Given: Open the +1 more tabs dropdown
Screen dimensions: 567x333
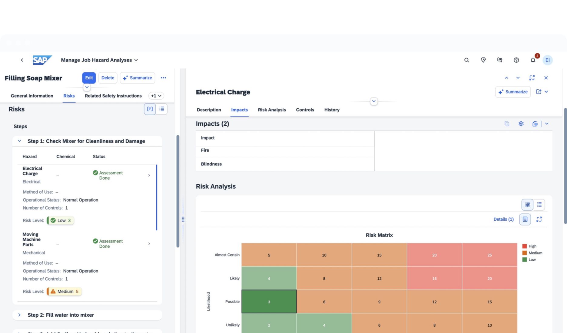Looking at the screenshot, I should pos(156,96).
